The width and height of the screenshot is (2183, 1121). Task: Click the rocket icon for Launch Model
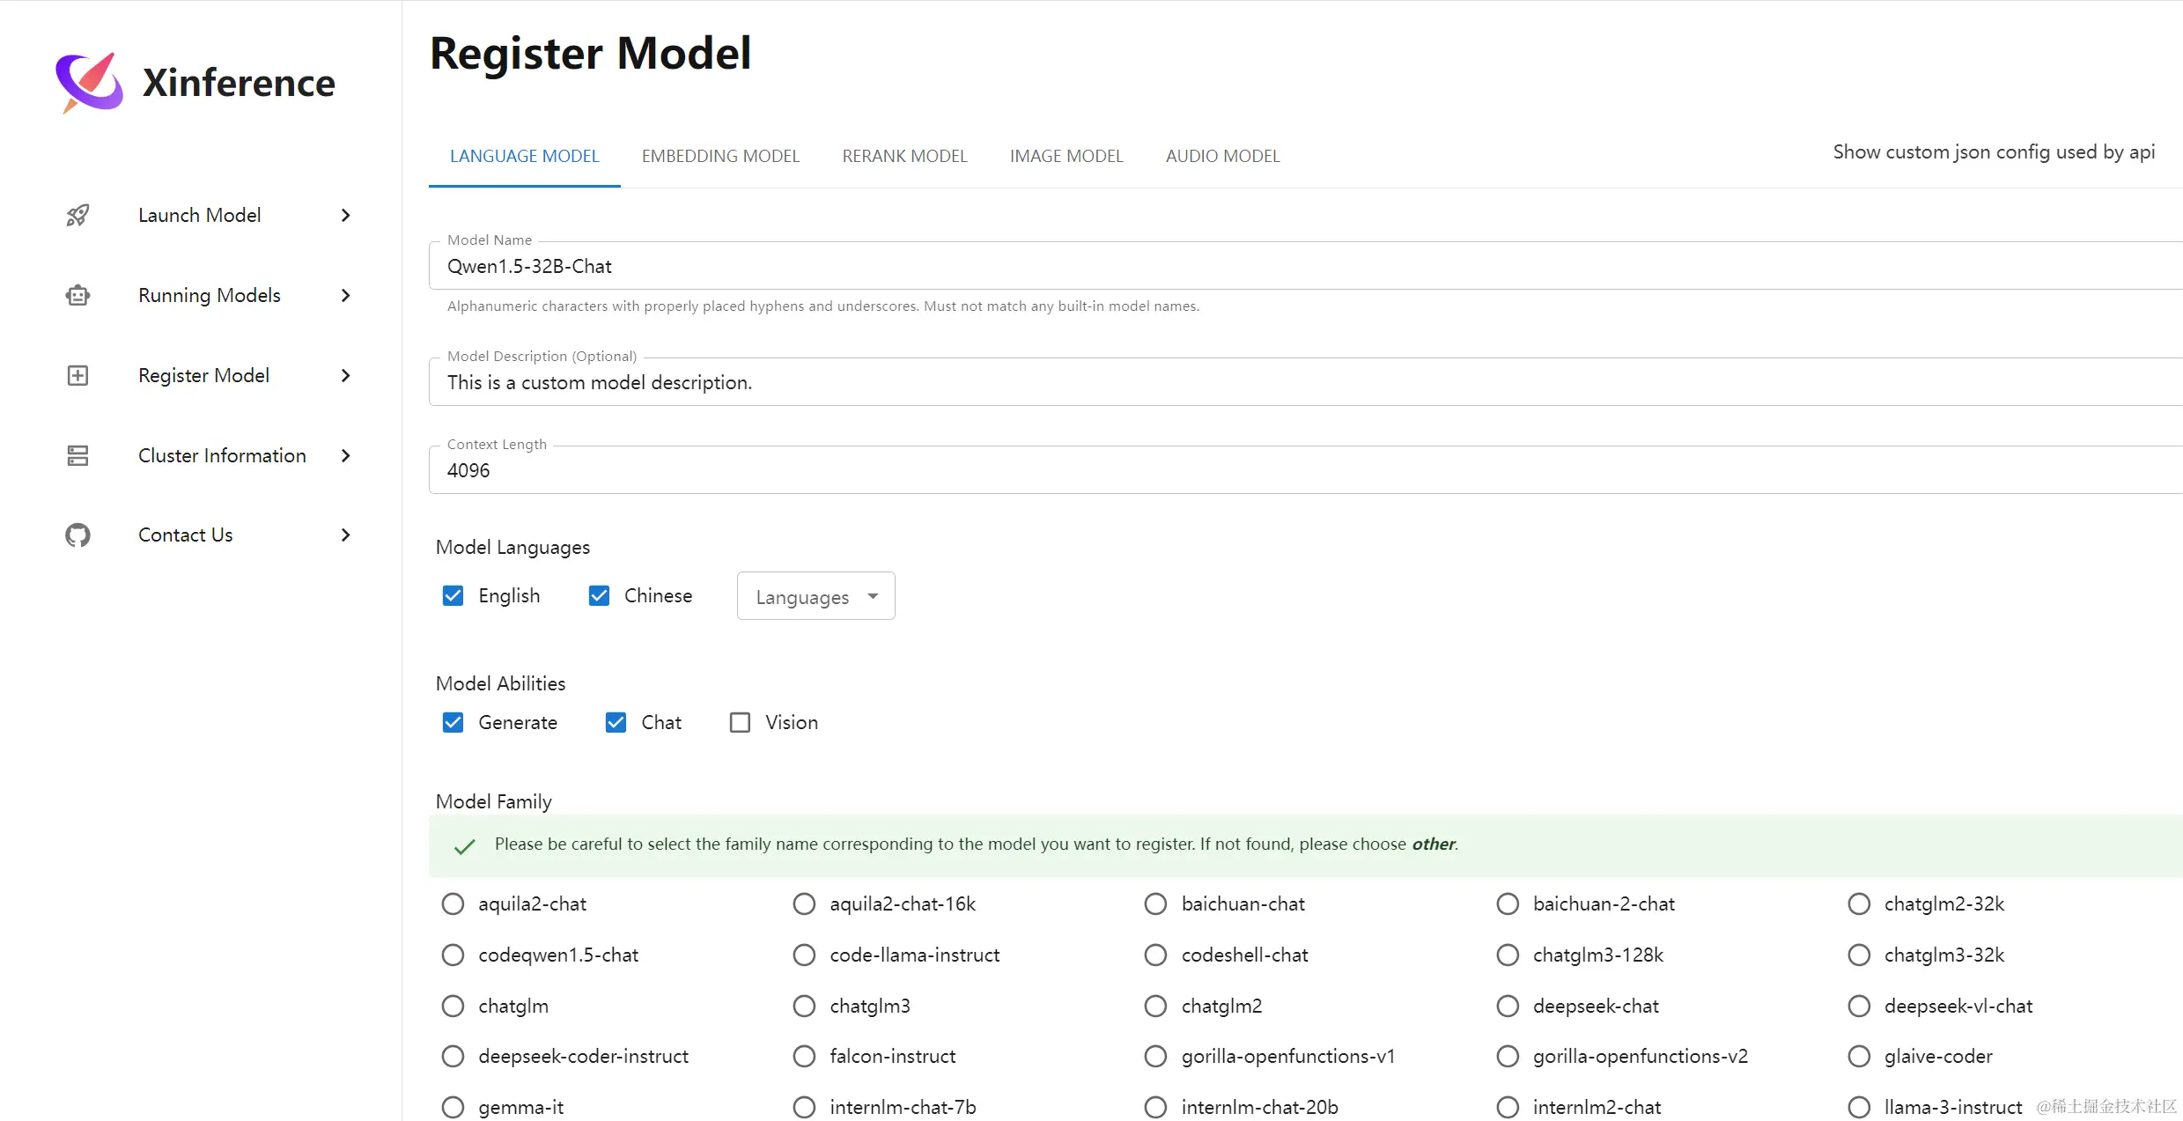(77, 215)
